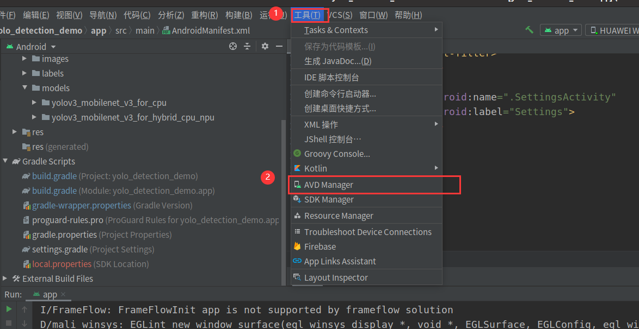Hide the project panel with the minus icon
Image resolution: width=639 pixels, height=329 pixels.
click(279, 46)
